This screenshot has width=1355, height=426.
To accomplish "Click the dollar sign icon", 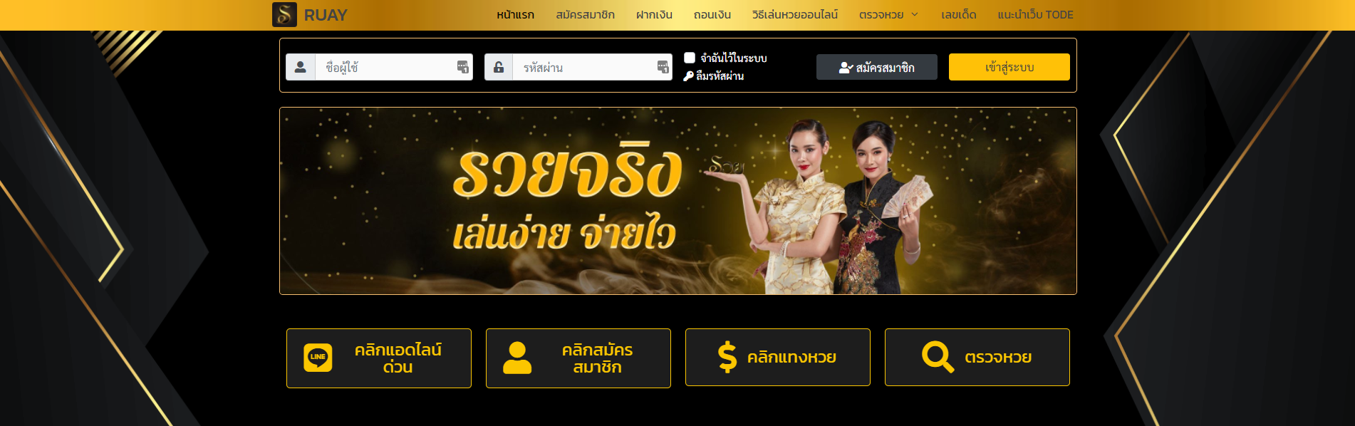I will point(727,357).
